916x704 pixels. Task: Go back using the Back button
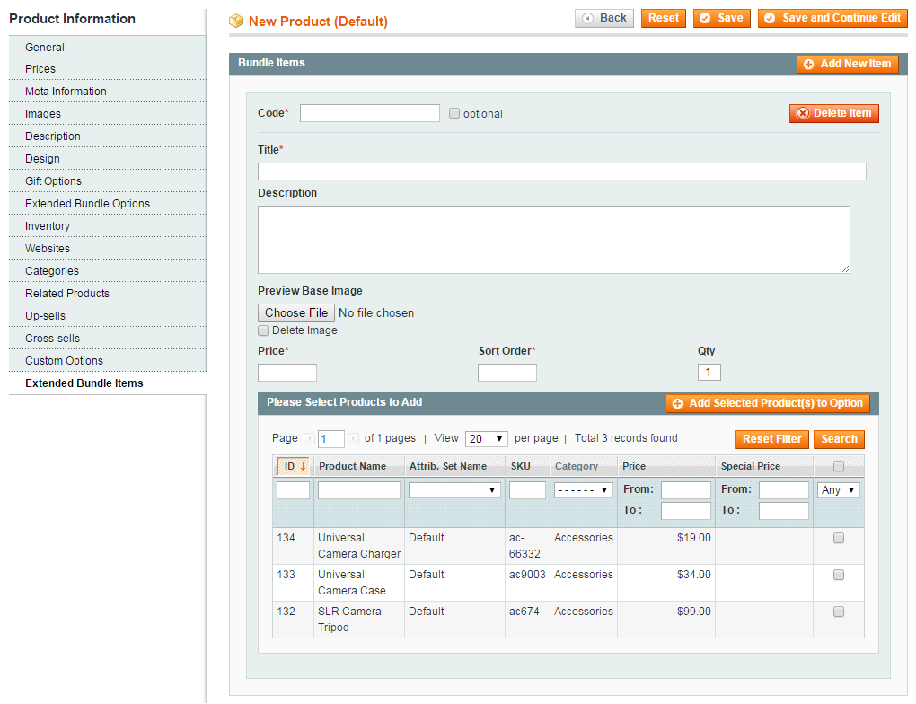click(x=604, y=18)
